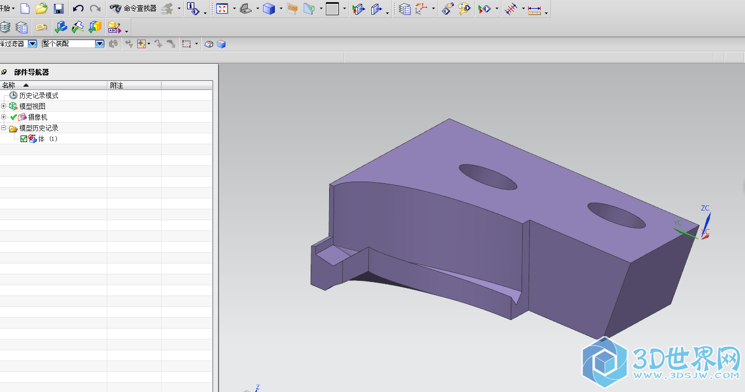Screen dimensions: 745x392
Task: Select the left hole on the model top face
Action: (488, 177)
